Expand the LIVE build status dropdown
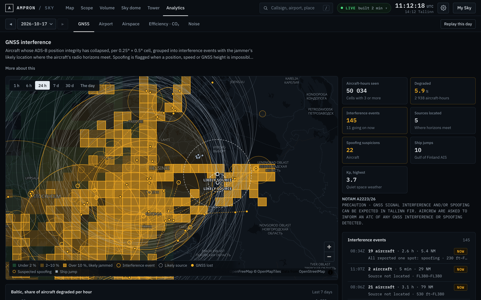481x300 pixels. (364, 8)
